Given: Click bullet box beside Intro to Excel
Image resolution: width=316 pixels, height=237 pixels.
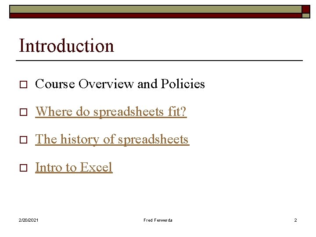Looking at the screenshot, I should point(23,168).
